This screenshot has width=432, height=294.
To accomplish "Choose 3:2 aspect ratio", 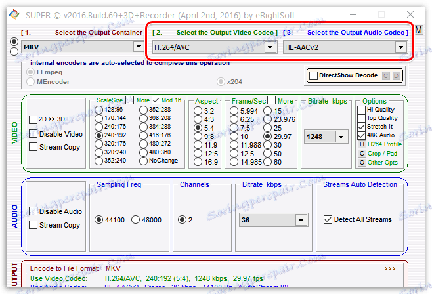I will 198,111.
